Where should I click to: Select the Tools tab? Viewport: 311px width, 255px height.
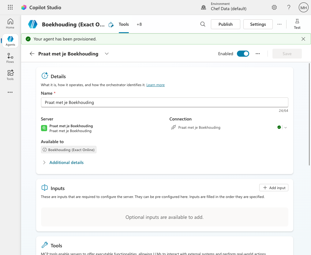[x=124, y=24]
